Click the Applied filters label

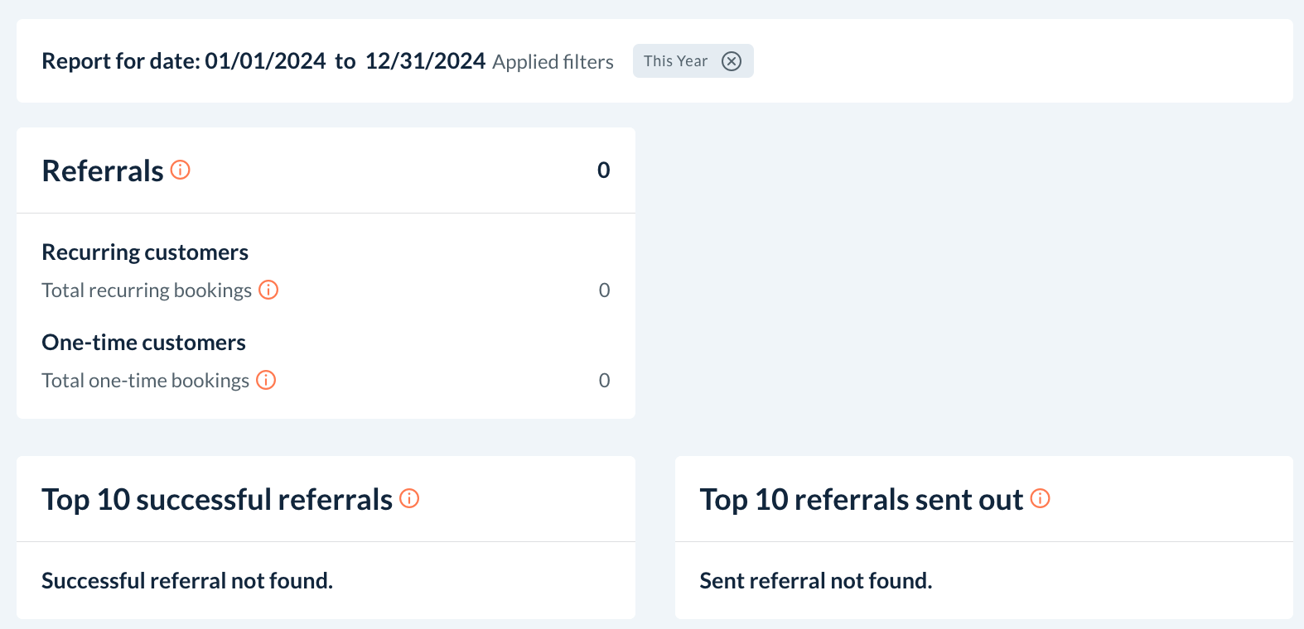coord(553,62)
